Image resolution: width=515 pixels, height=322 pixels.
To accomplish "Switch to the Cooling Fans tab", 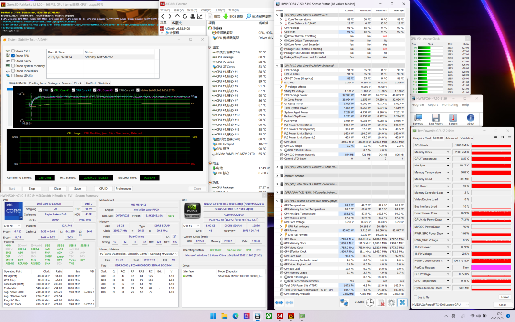I will click(37, 83).
